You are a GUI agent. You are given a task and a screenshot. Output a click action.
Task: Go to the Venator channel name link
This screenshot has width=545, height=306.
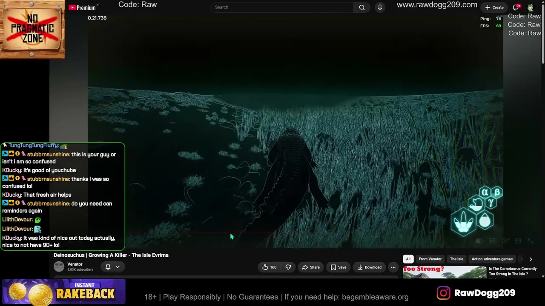pyautogui.click(x=75, y=264)
